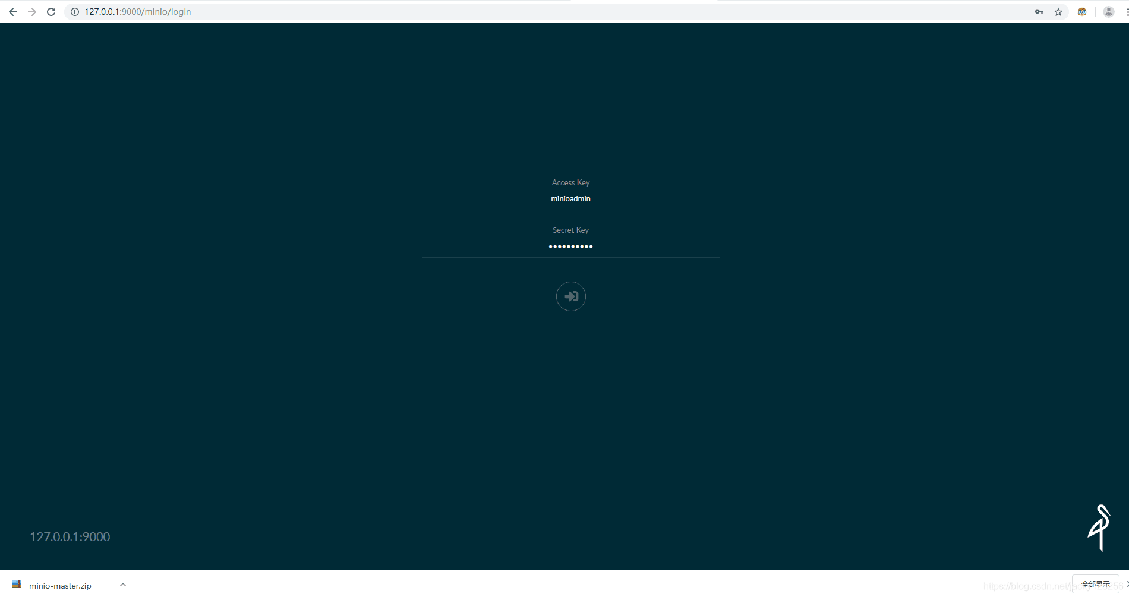Click the 127.0.0.1:9000 server text
The image size is (1129, 597).
pyautogui.click(x=70, y=537)
